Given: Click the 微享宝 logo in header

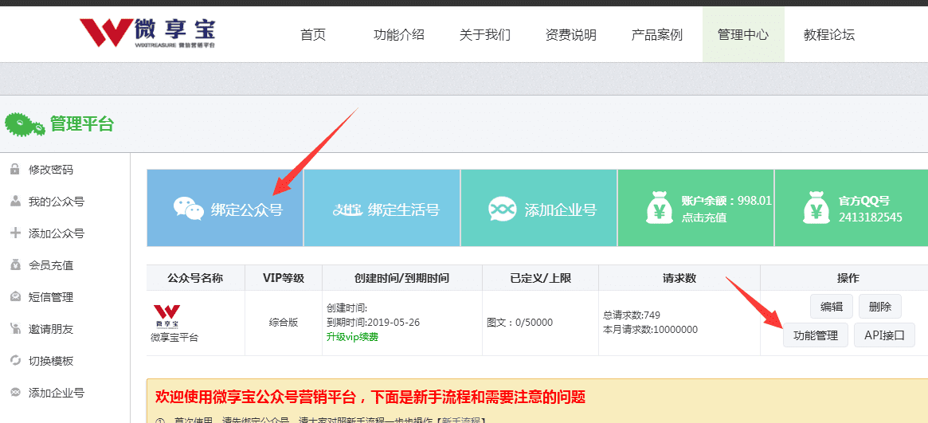Looking at the screenshot, I should point(147,33).
